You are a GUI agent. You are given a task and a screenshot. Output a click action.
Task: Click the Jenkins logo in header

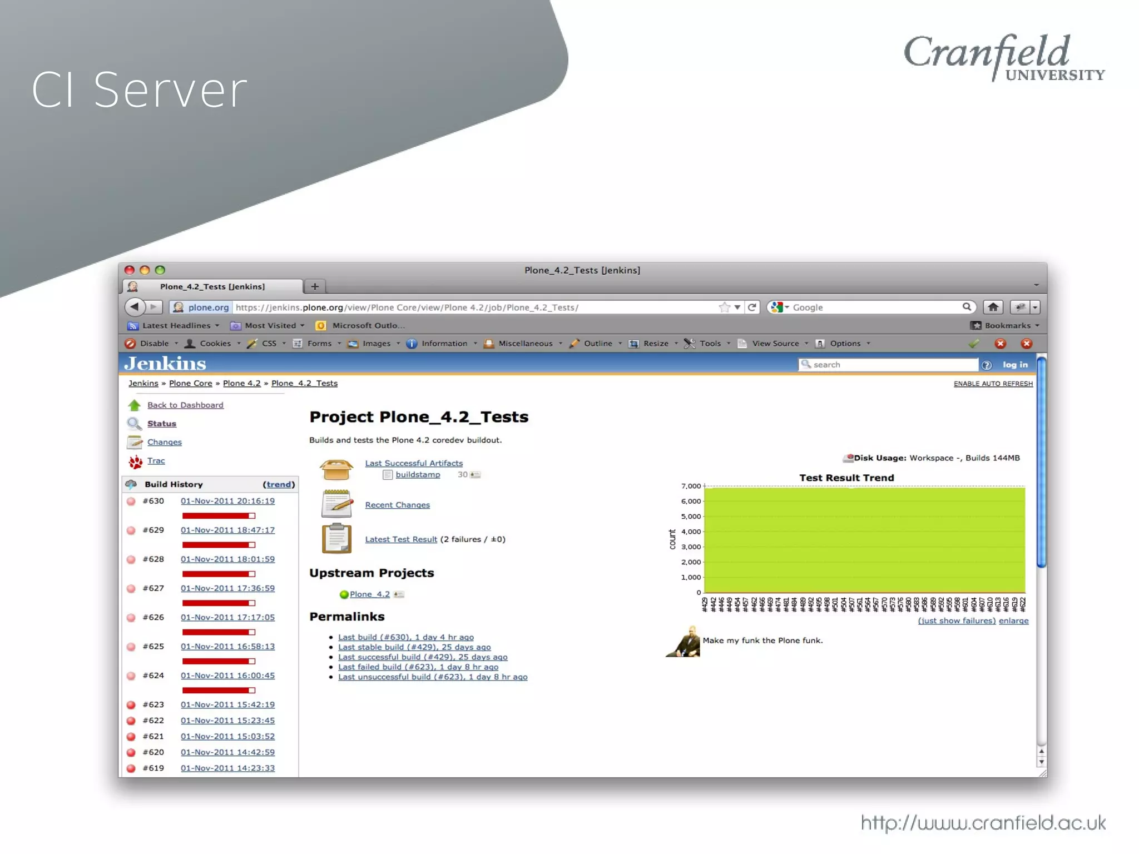click(165, 364)
